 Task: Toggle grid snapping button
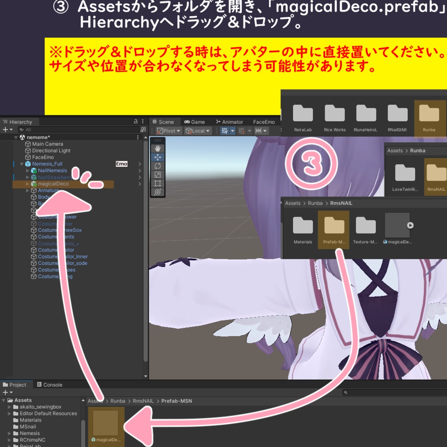pos(241,131)
